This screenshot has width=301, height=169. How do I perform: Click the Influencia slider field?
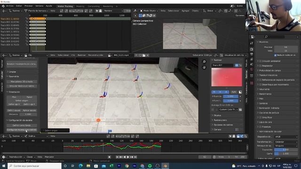[x=230, y=96]
